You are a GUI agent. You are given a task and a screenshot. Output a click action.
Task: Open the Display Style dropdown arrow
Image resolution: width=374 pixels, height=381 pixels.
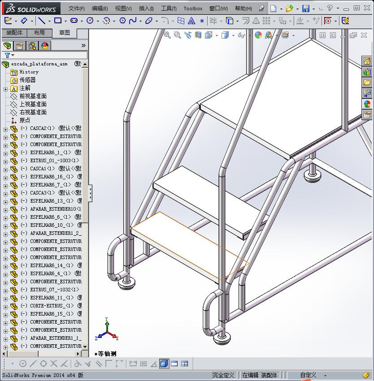(x=233, y=36)
